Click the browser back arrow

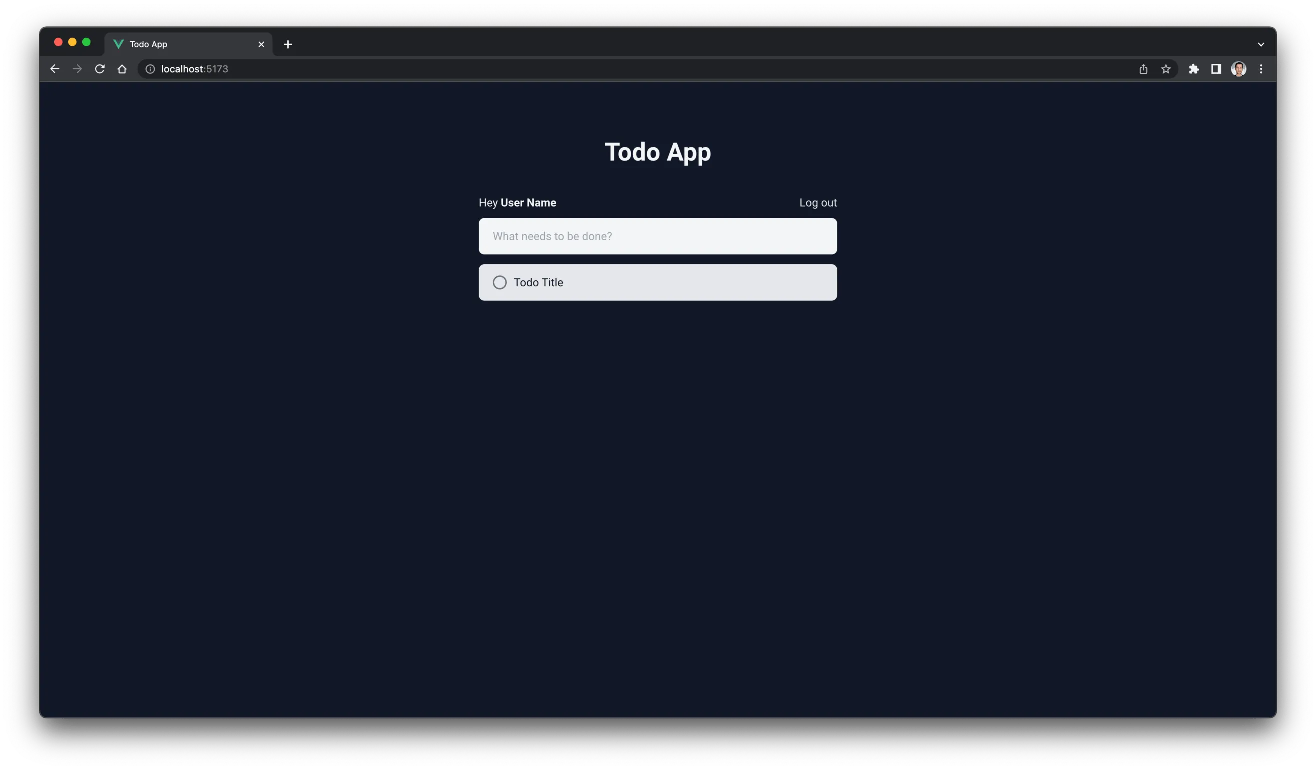(x=55, y=69)
